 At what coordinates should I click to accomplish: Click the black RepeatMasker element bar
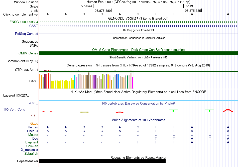click(x=102, y=161)
